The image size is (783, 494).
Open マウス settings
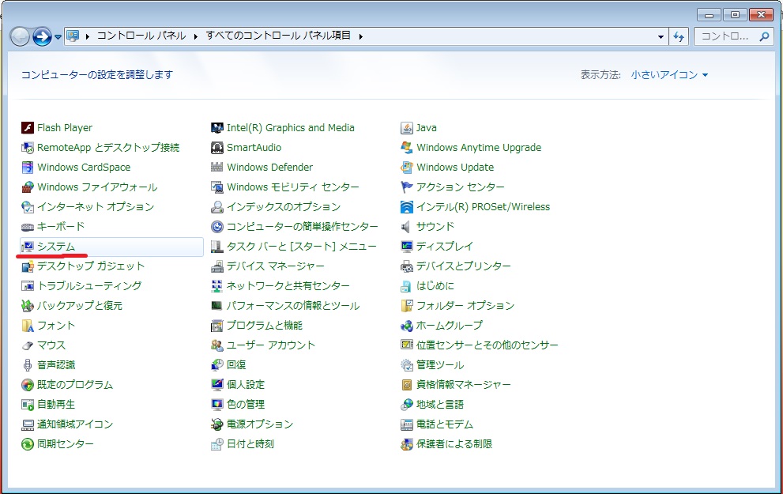click(50, 345)
